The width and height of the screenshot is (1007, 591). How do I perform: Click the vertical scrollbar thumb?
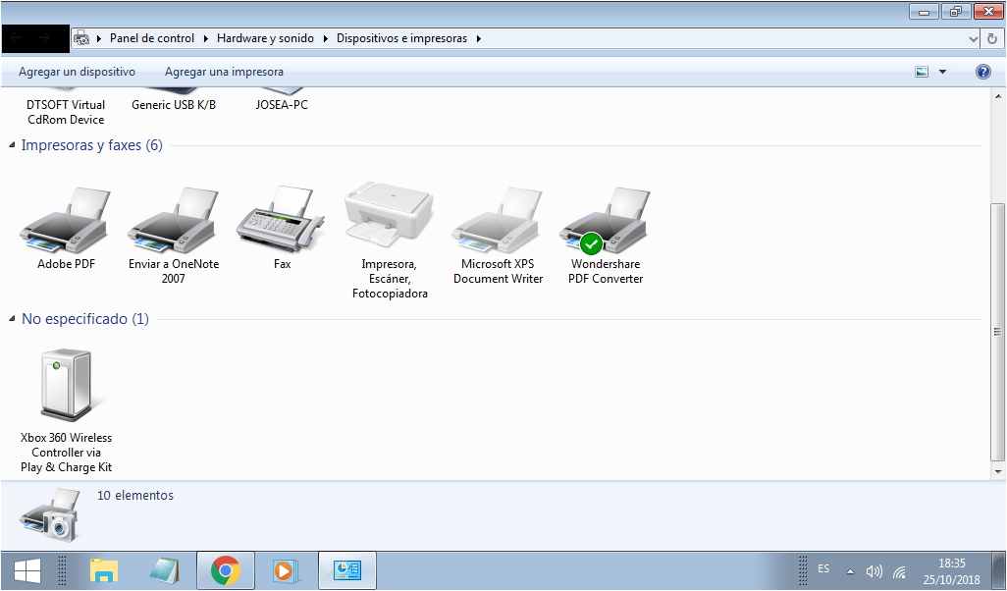[x=997, y=332]
